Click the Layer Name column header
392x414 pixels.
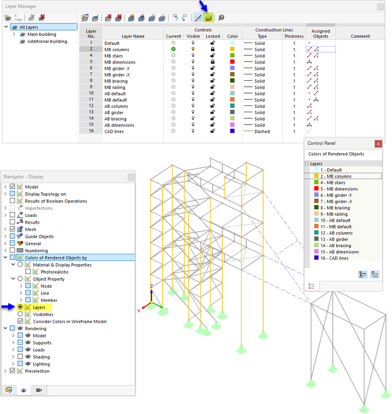133,36
